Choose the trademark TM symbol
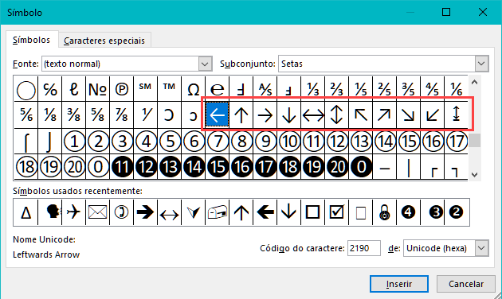The width and height of the screenshot is (502, 299). point(170,89)
